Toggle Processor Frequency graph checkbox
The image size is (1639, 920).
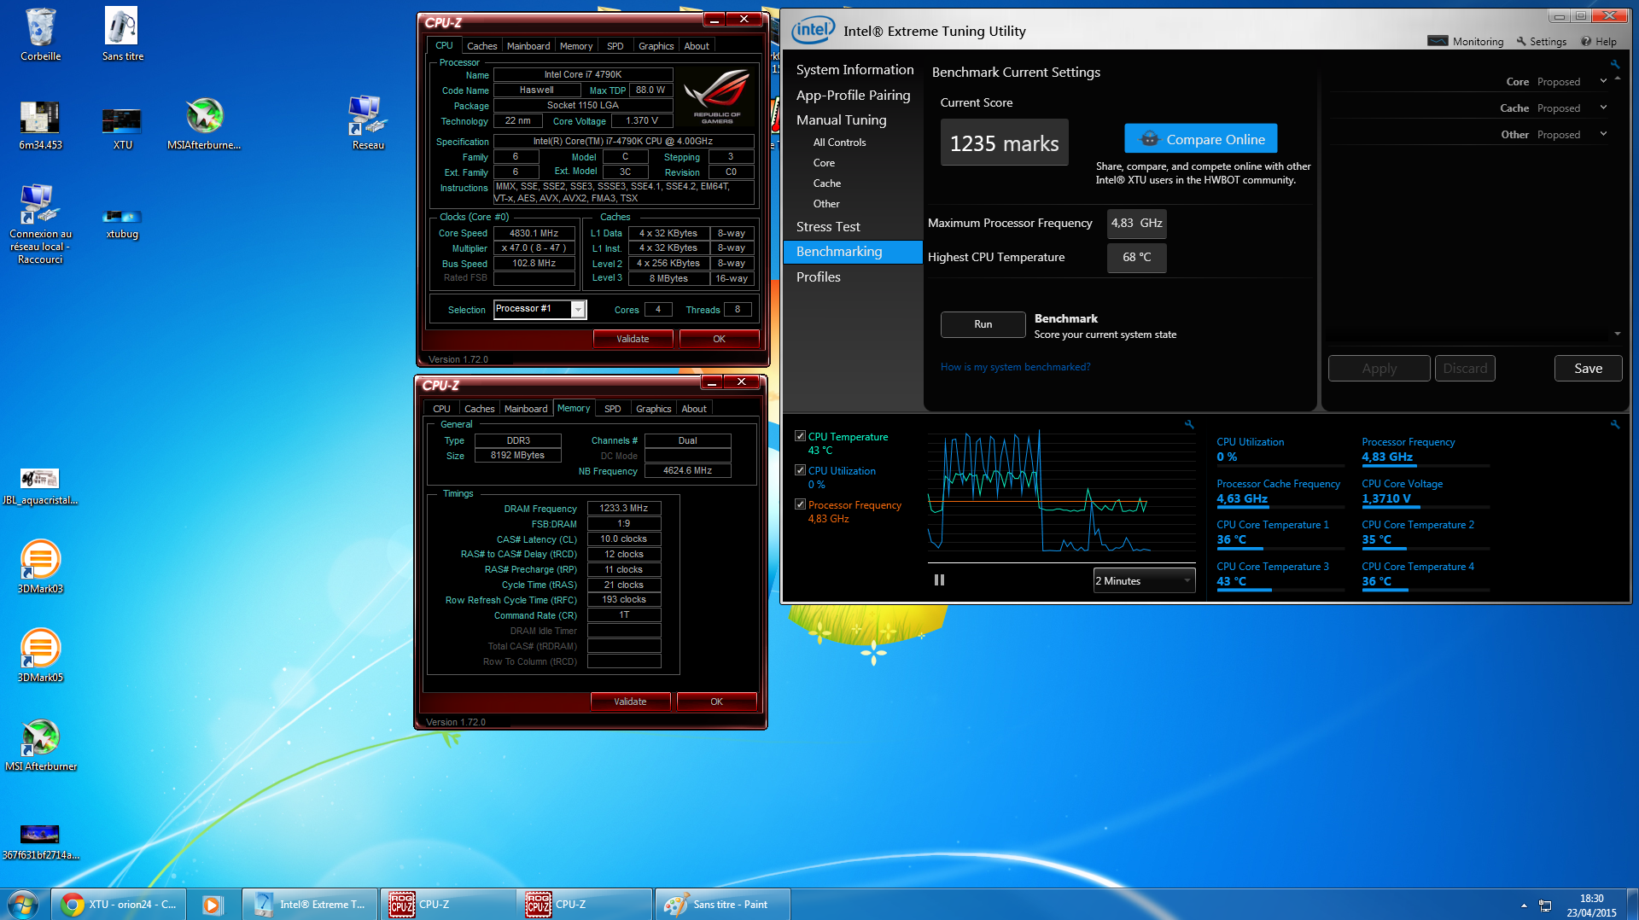pyautogui.click(x=800, y=504)
